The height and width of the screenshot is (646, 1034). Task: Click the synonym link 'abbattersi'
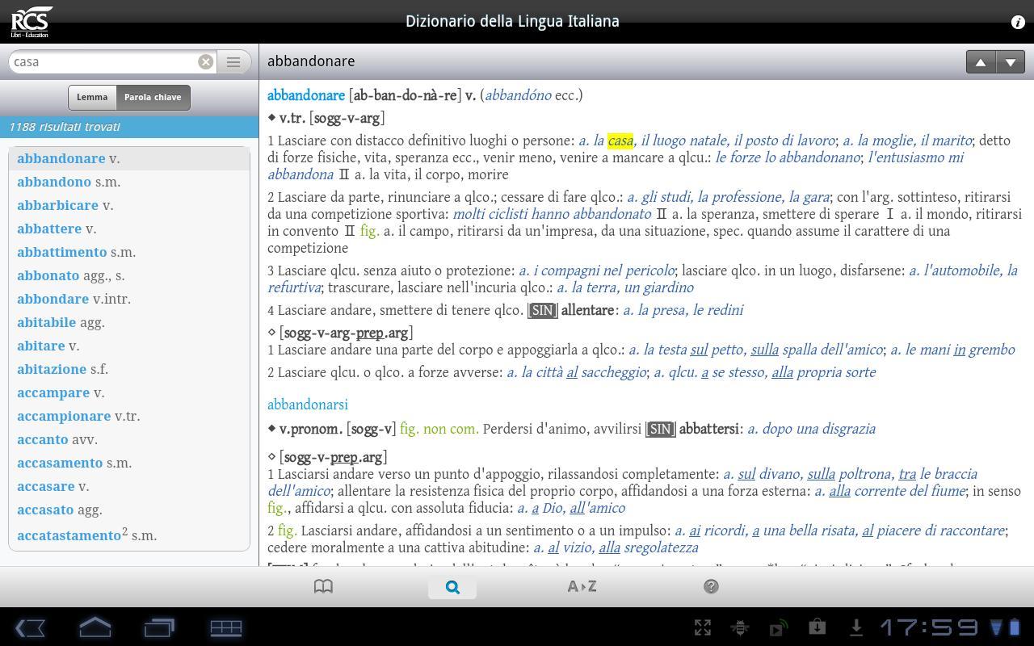coord(709,429)
